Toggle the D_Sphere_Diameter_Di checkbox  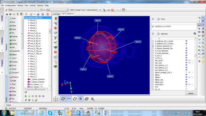pos(153,46)
